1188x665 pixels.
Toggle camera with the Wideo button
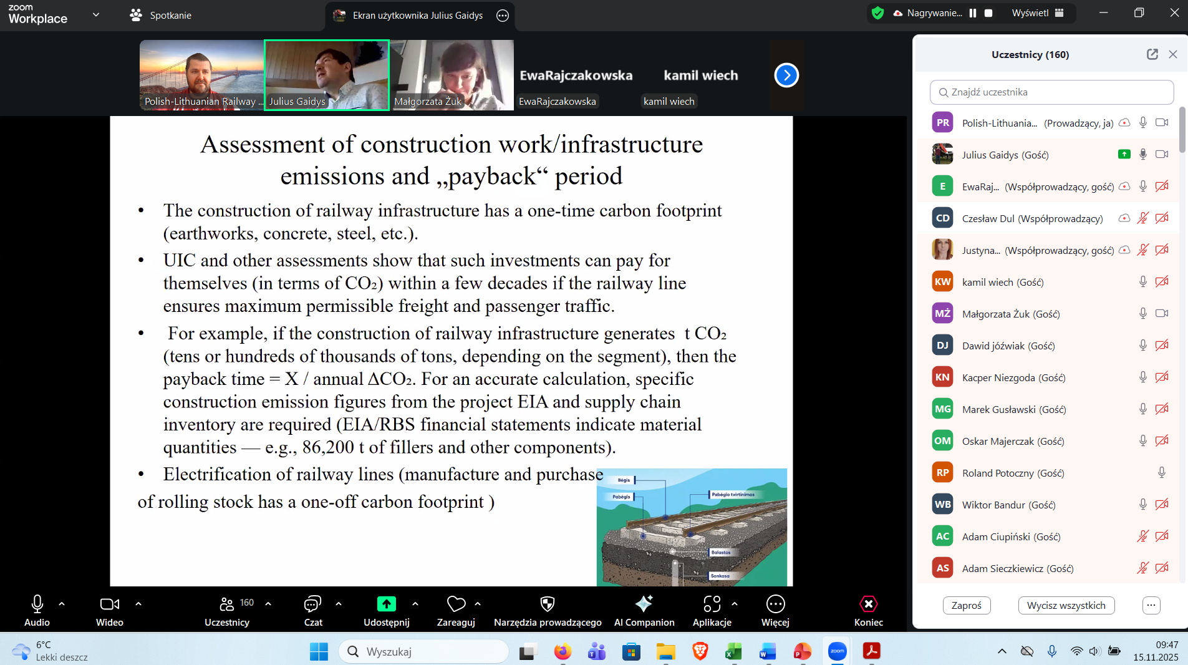tap(109, 604)
